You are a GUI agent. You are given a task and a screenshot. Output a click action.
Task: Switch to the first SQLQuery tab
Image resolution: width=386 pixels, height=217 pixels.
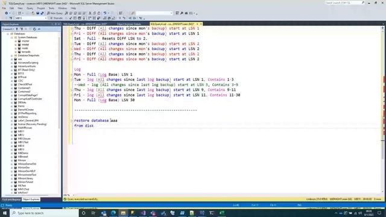[85, 24]
